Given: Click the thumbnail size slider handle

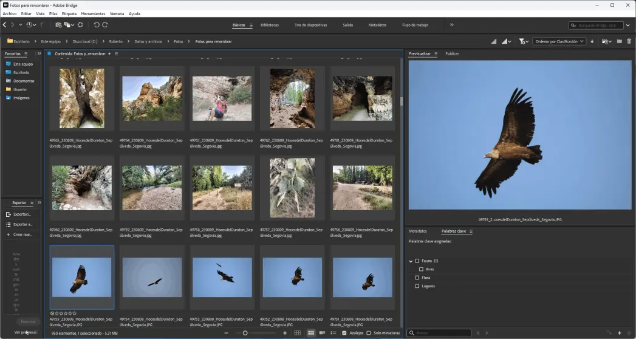Looking at the screenshot, I should [x=245, y=333].
